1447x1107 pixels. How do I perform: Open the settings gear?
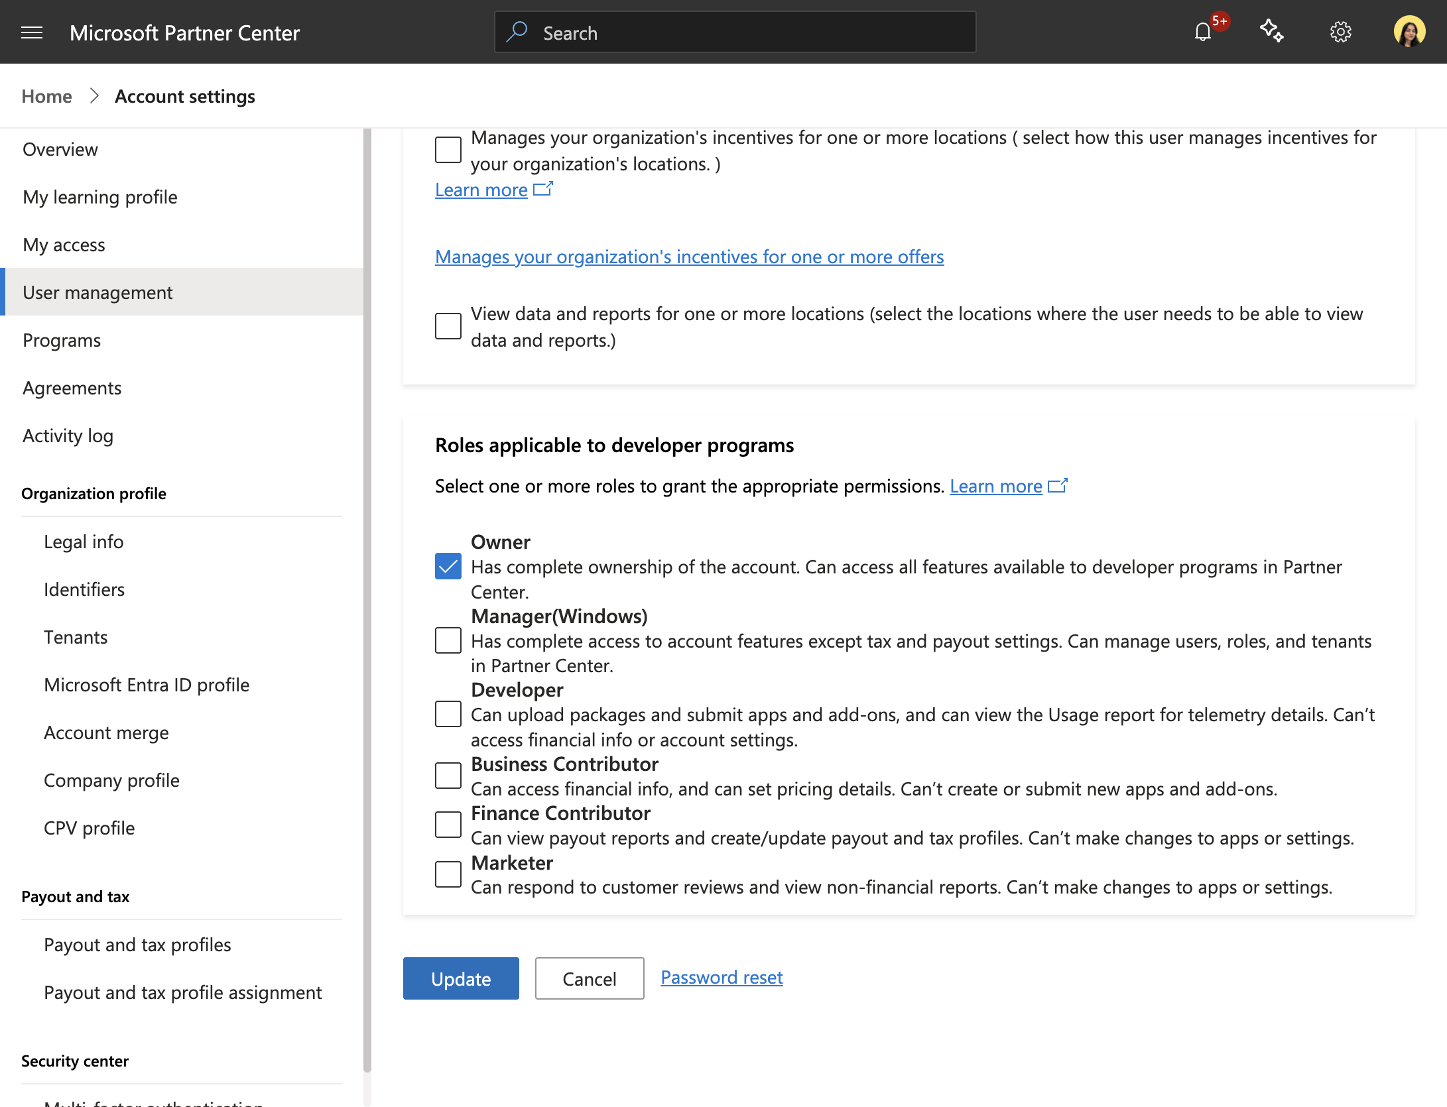1340,32
